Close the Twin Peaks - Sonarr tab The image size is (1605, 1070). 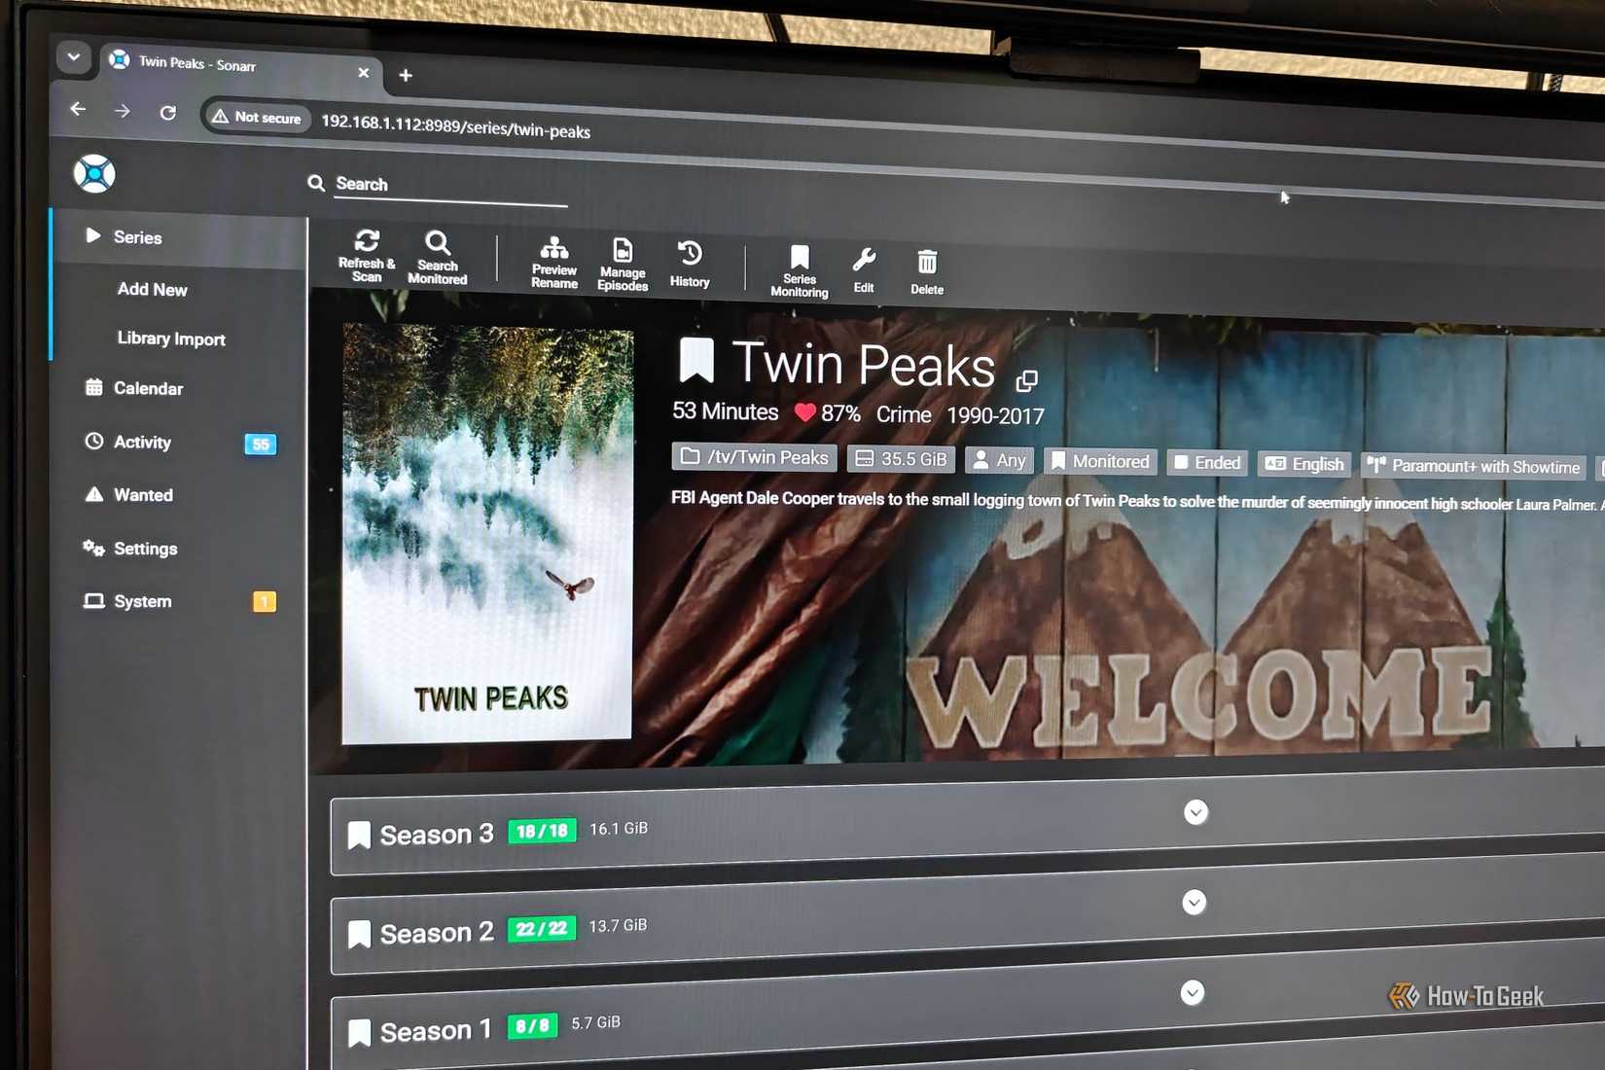[363, 73]
